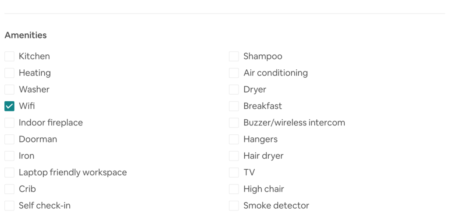Toggle the Hangers checkbox
The height and width of the screenshot is (214, 449).
(x=234, y=139)
